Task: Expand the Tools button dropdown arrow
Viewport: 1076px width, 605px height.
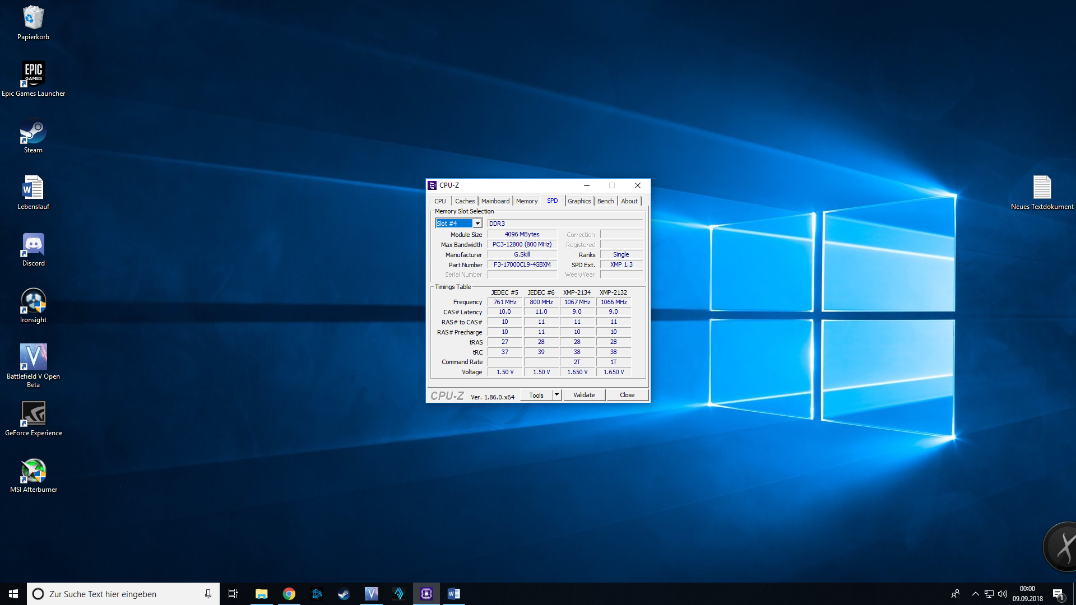Action: 556,395
